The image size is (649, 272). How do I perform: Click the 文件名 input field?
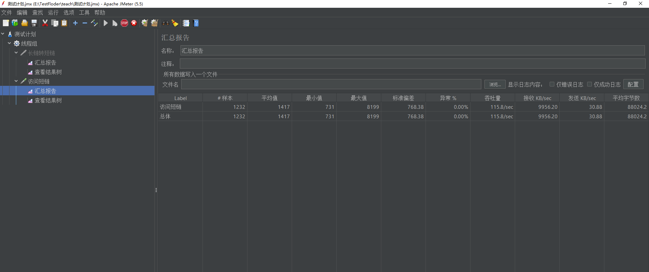point(331,84)
